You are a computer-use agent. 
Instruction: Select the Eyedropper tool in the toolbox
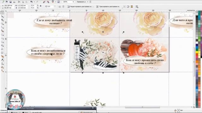click(x=2, y=60)
